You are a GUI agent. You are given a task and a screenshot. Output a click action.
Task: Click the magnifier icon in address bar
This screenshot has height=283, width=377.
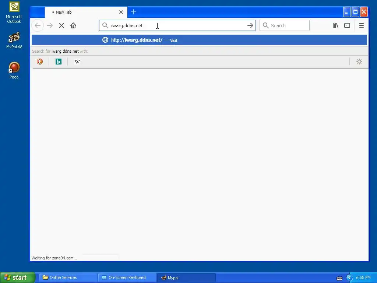(x=105, y=25)
